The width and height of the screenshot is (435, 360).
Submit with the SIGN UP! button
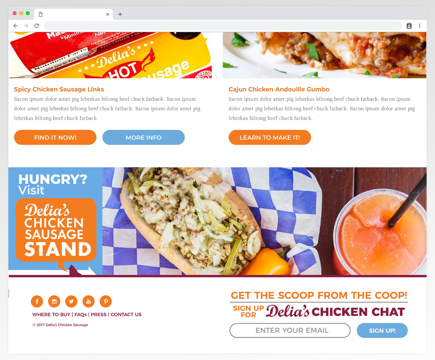coord(382,330)
